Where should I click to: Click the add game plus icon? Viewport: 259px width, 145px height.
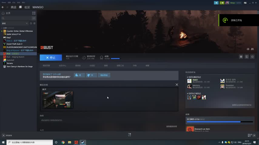pyautogui.click(x=3, y=135)
